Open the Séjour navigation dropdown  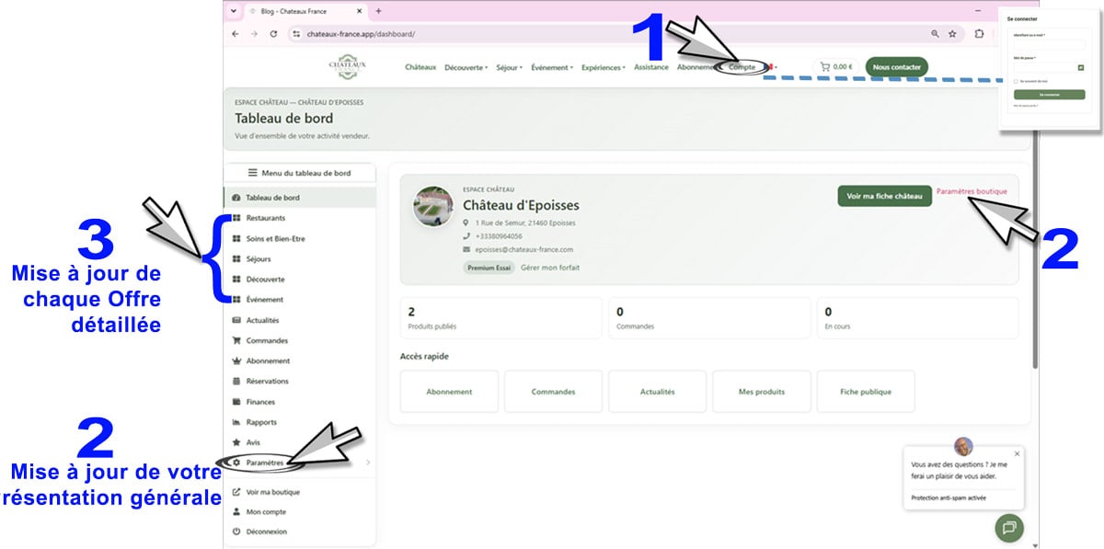(509, 67)
